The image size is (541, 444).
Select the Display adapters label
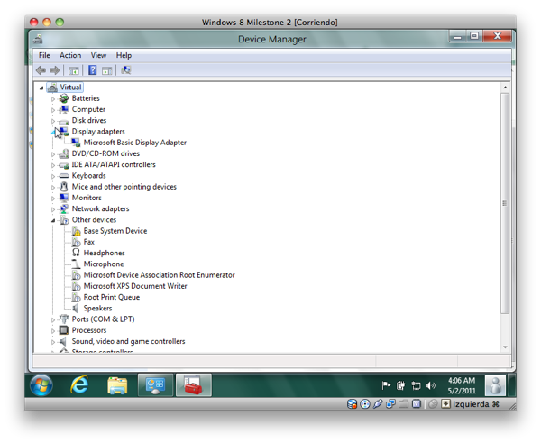click(x=98, y=131)
